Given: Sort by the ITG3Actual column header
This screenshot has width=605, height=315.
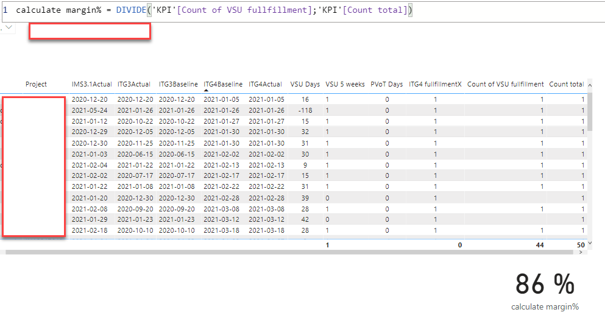Looking at the screenshot, I should (x=134, y=84).
